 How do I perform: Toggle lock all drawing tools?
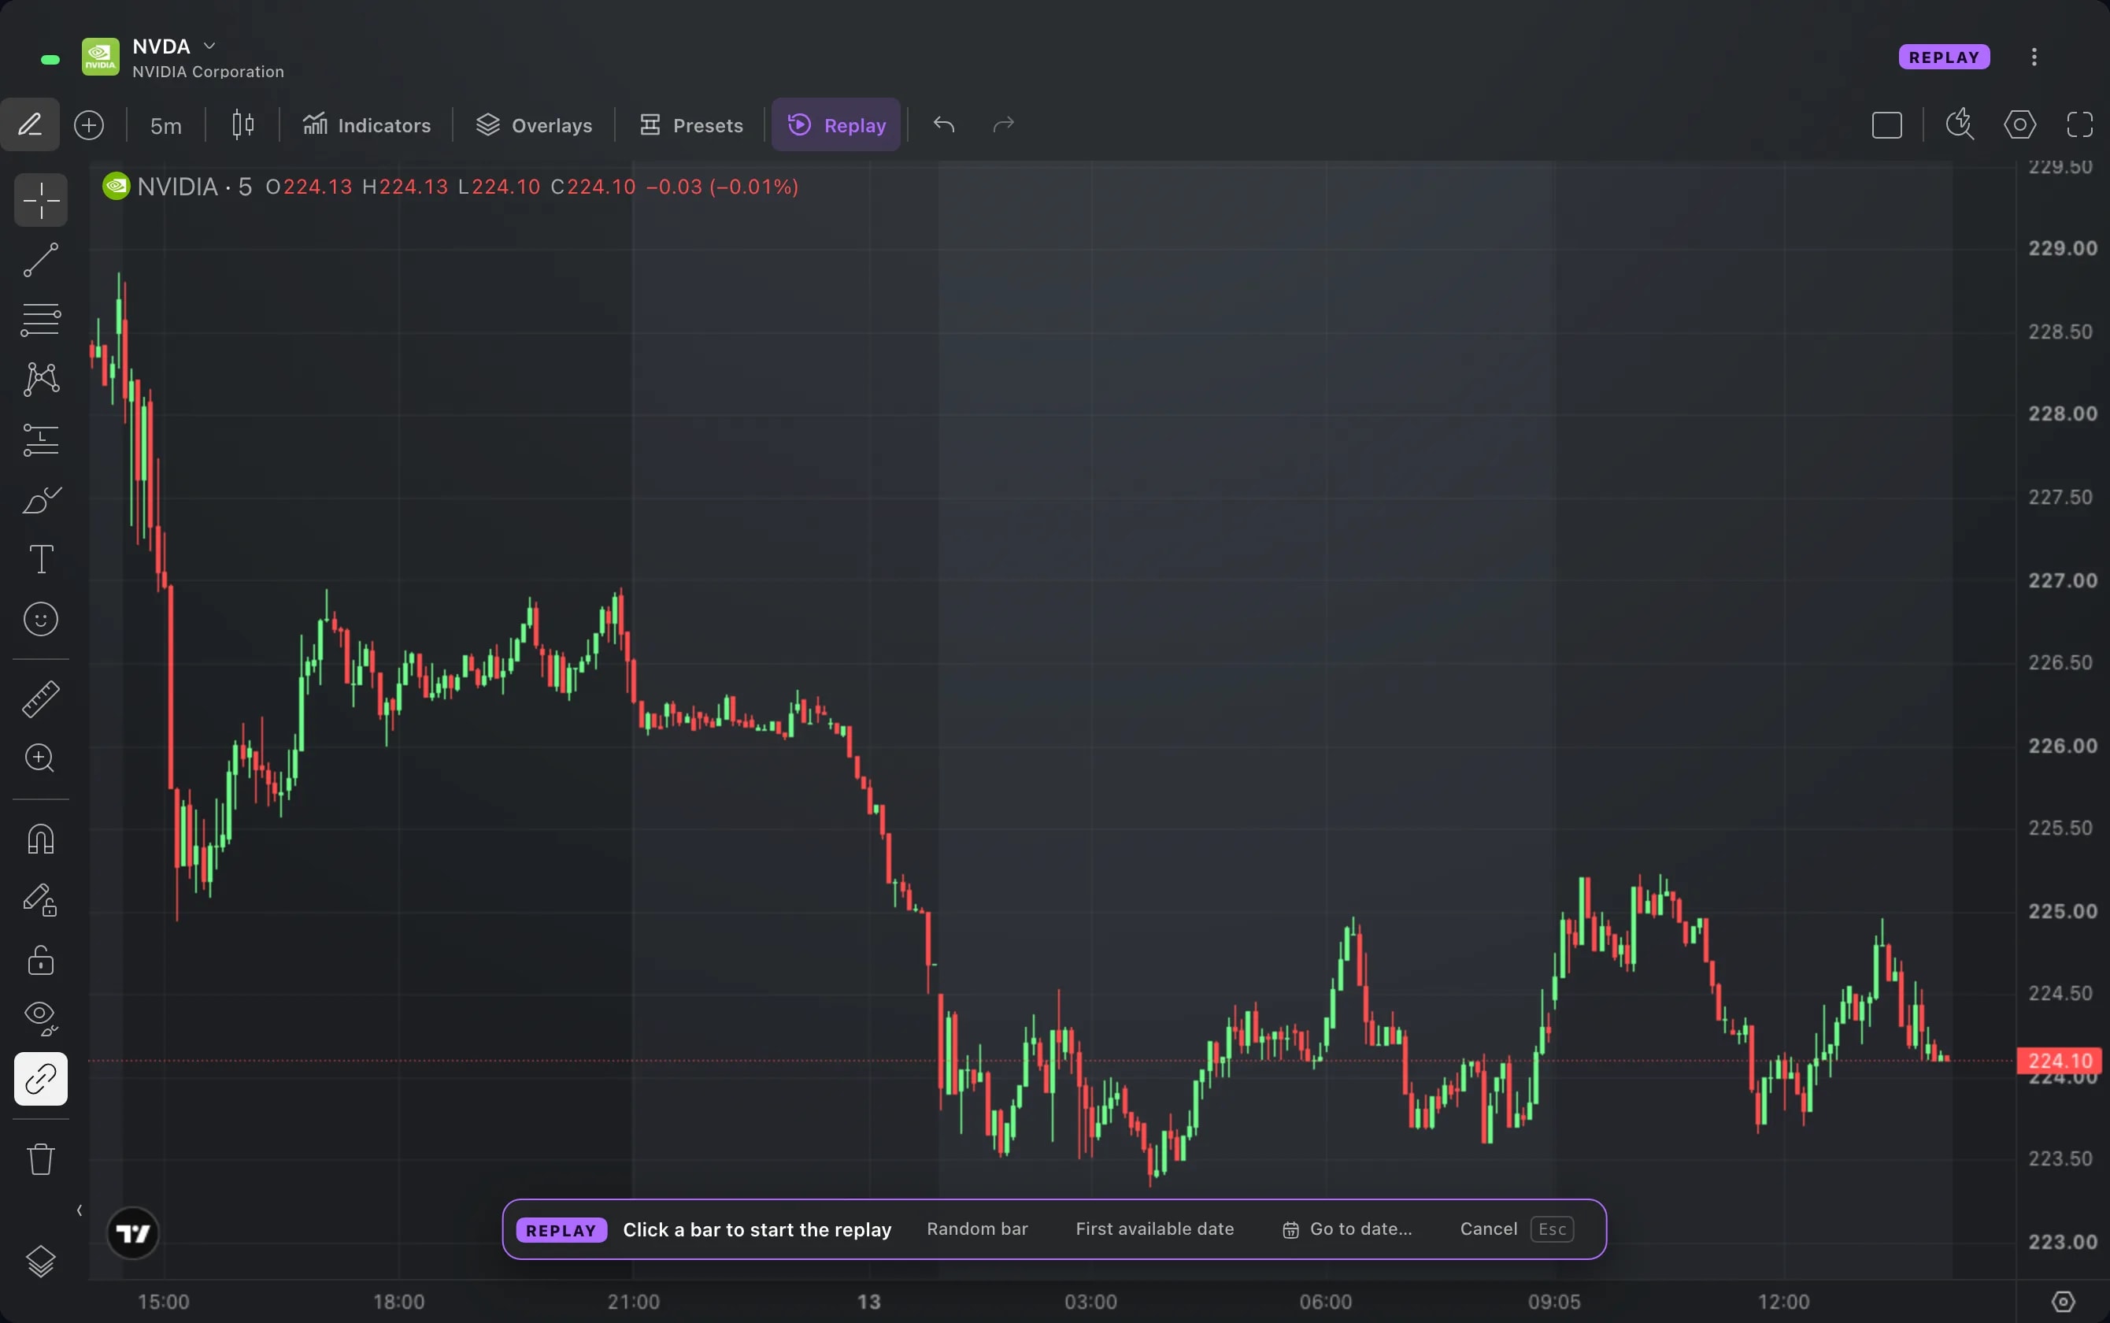(40, 960)
